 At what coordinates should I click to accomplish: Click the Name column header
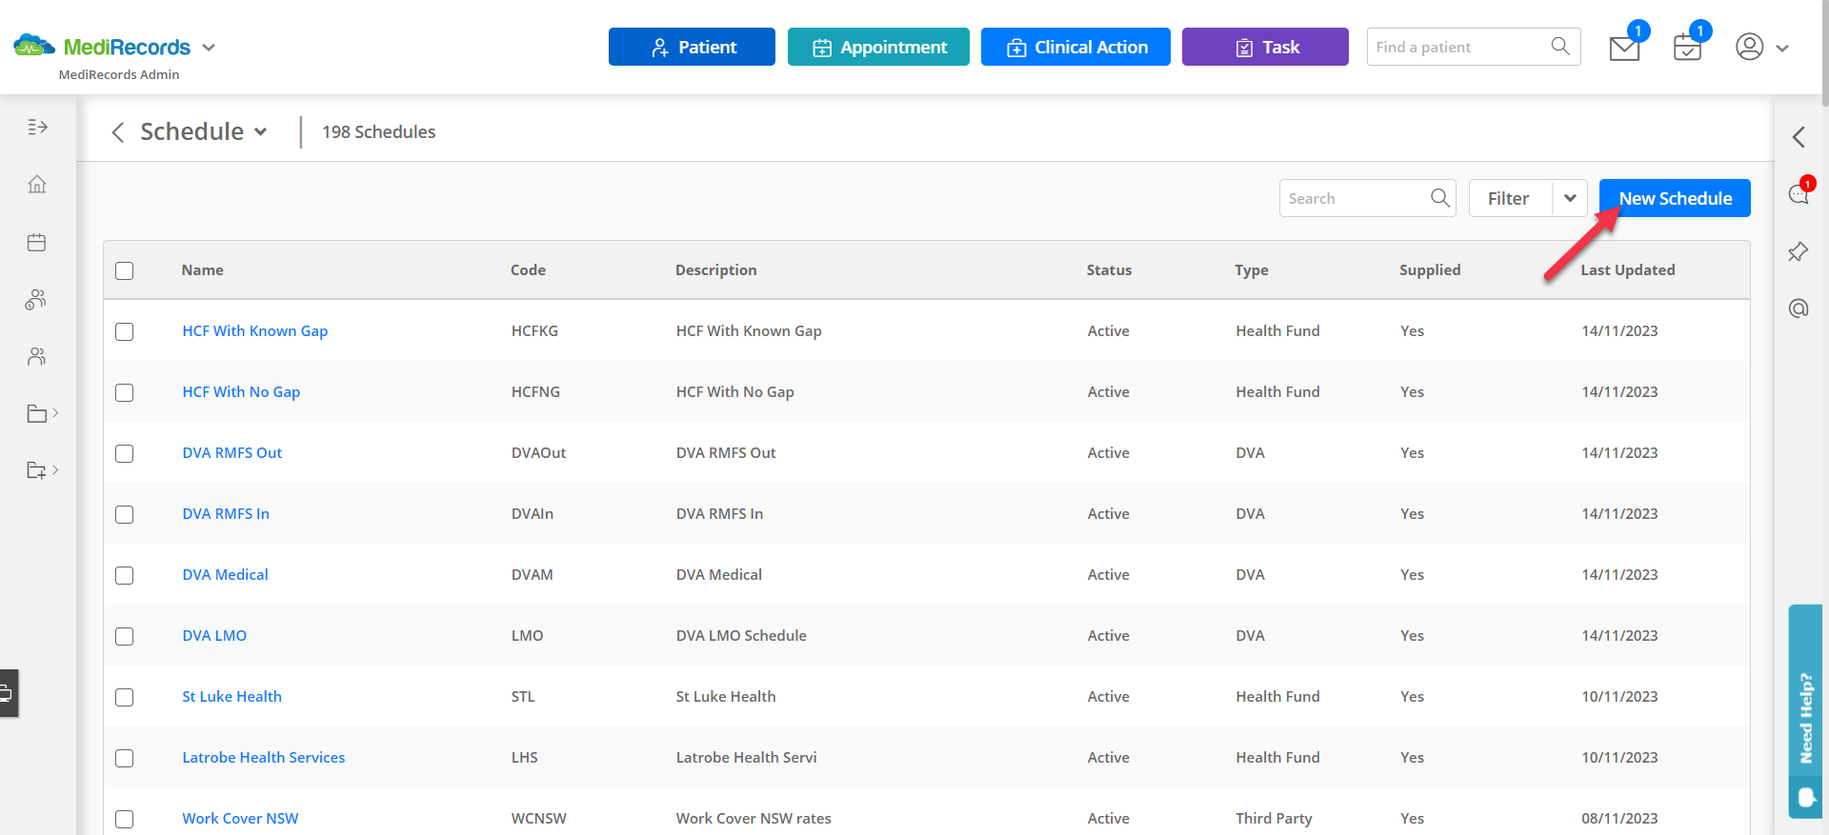[203, 270]
